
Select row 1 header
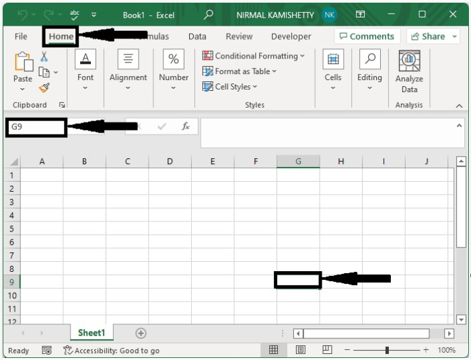[11, 175]
